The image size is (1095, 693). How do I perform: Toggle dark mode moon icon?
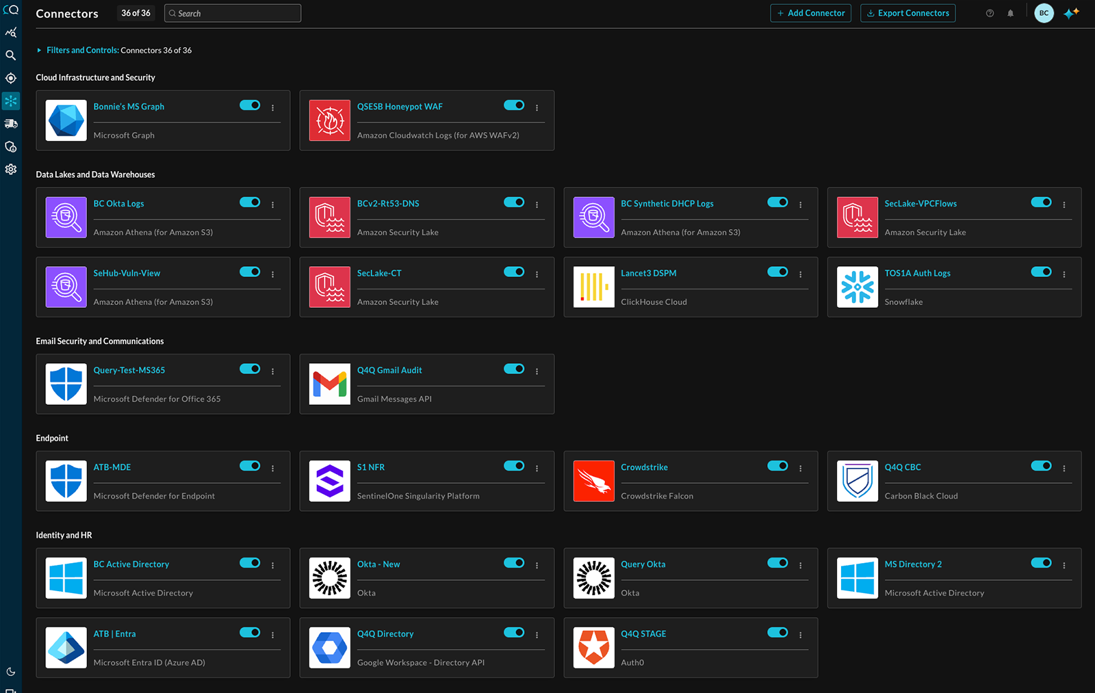(10, 672)
